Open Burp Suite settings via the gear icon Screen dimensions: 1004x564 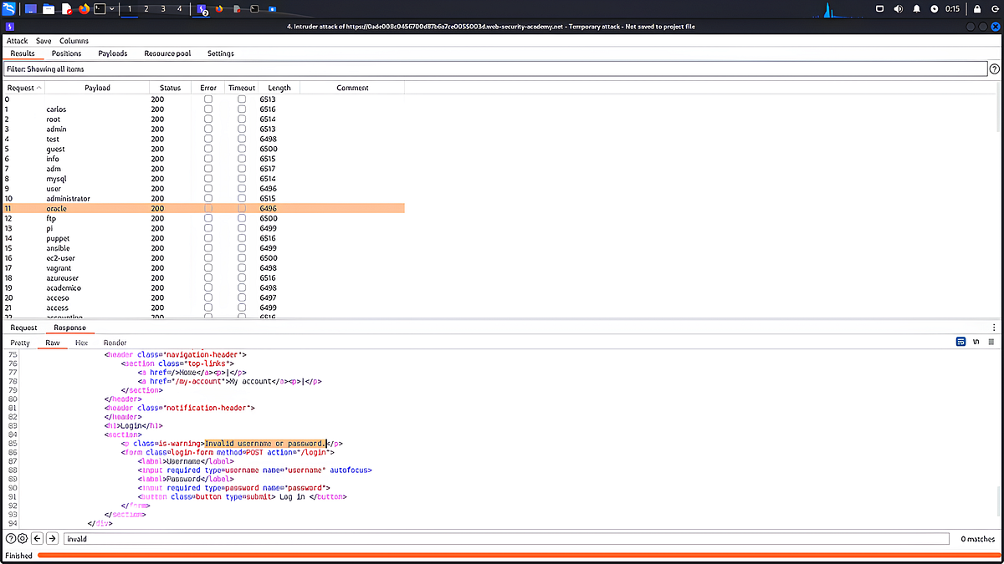(22, 538)
